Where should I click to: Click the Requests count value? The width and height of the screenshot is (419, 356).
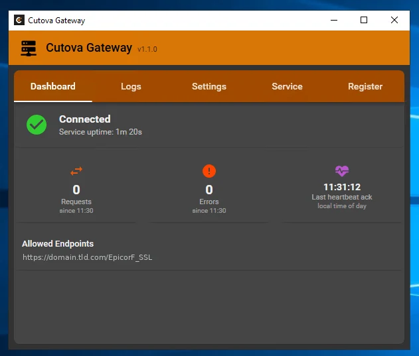point(76,190)
